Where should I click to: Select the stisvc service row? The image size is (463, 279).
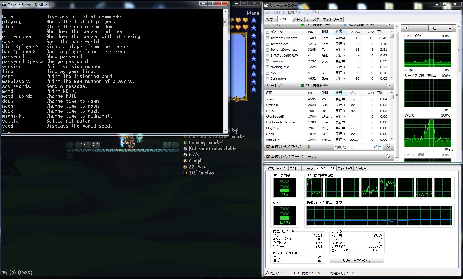tap(327, 99)
